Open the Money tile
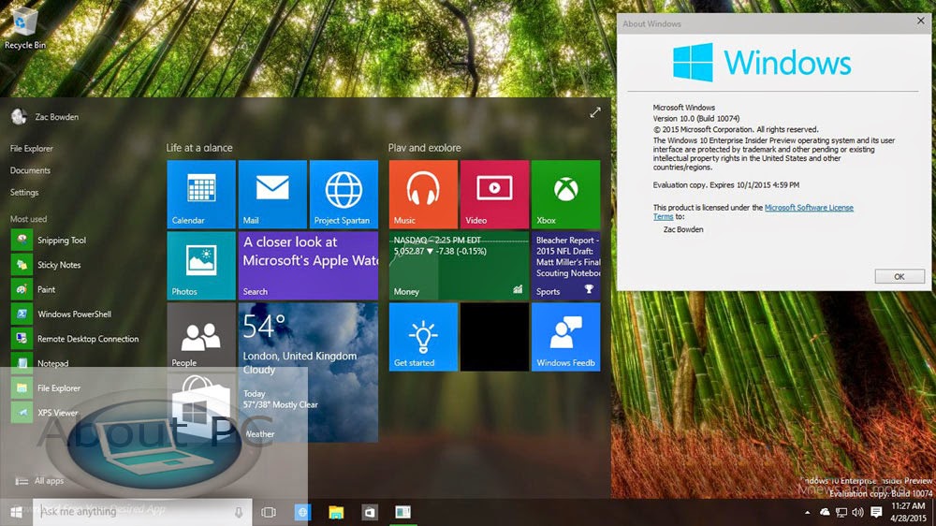The width and height of the screenshot is (936, 526). click(x=459, y=266)
